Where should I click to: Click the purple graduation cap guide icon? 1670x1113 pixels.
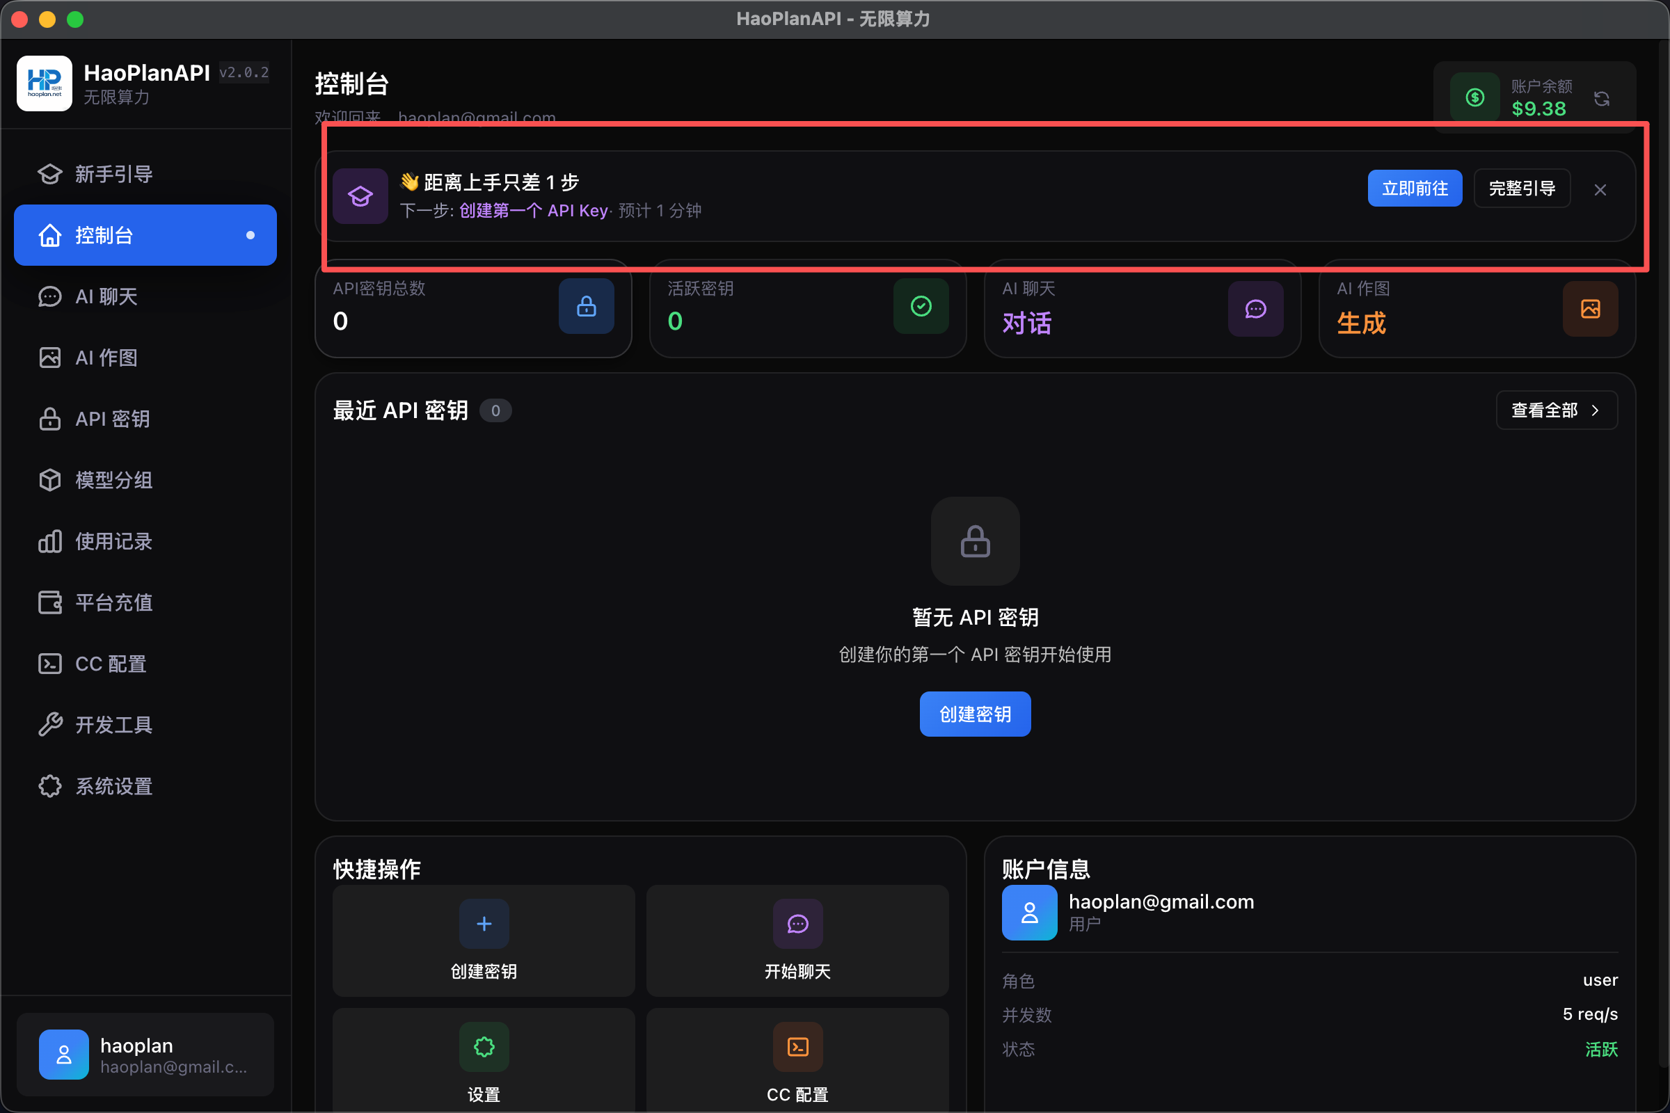point(360,196)
